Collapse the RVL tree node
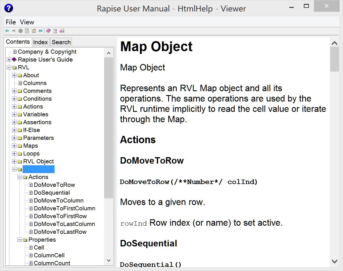The width and height of the screenshot is (343, 271). pyautogui.click(x=9, y=67)
